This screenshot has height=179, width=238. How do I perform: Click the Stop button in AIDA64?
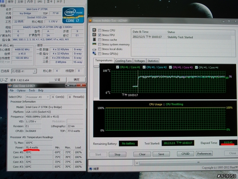pos(118,154)
